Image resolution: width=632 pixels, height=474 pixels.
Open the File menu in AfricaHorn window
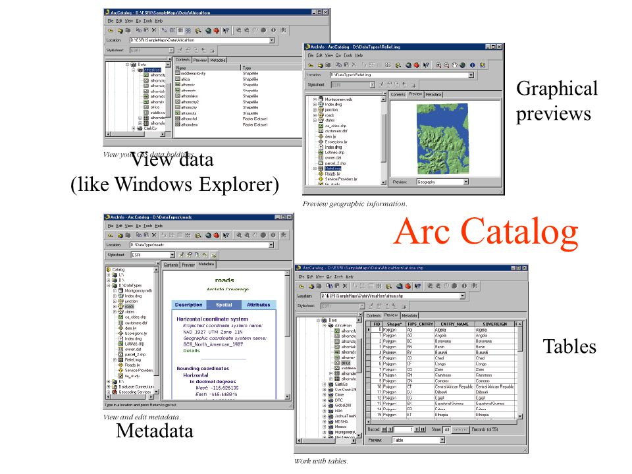[110, 21]
